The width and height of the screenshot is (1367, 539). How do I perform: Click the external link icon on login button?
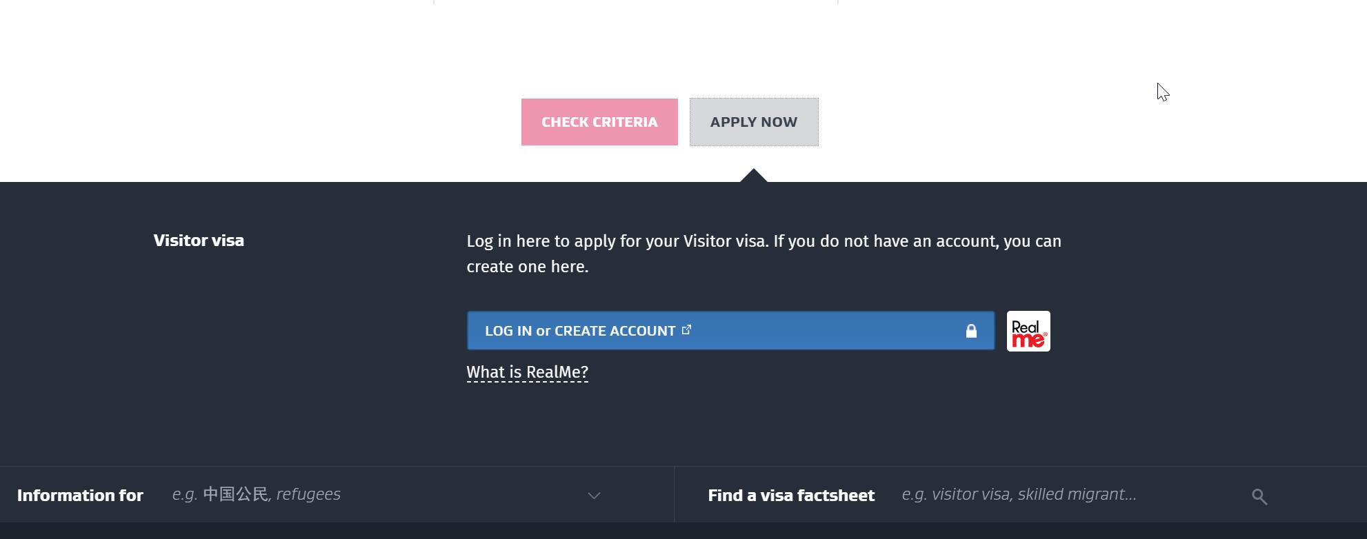click(x=686, y=330)
